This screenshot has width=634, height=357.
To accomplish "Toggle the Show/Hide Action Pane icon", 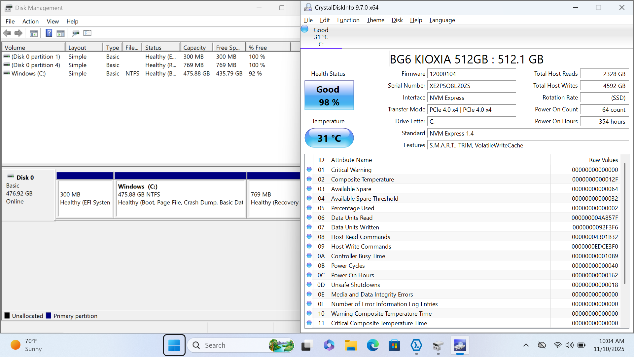I will 61,33.
